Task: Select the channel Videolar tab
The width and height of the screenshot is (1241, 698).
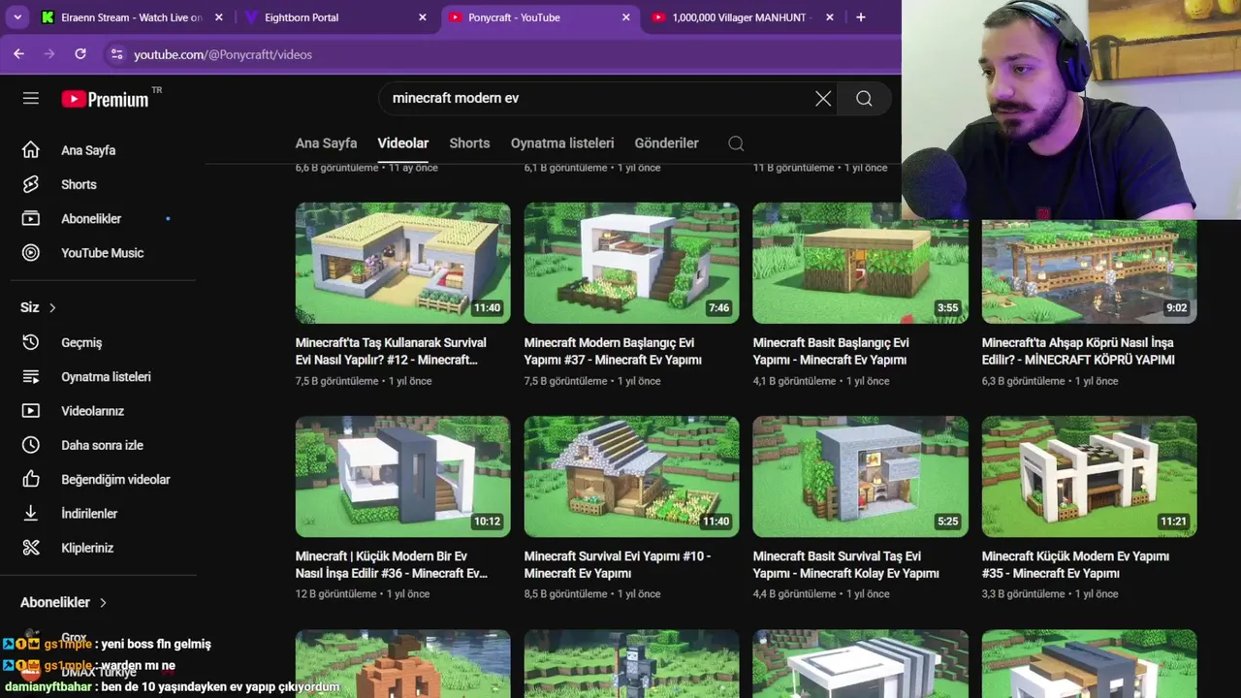Action: (403, 143)
